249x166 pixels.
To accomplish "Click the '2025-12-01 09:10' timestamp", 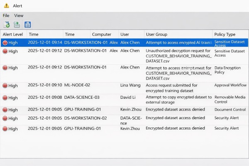I will pyautogui.click(x=45, y=85).
